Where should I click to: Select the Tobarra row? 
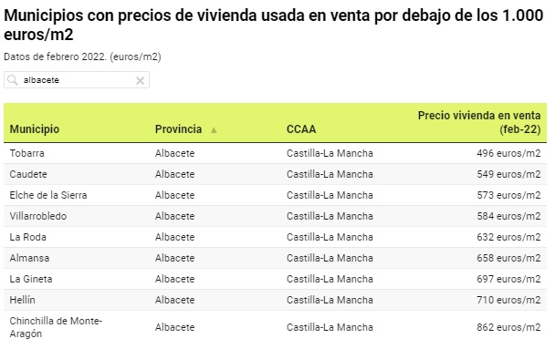click(275, 153)
